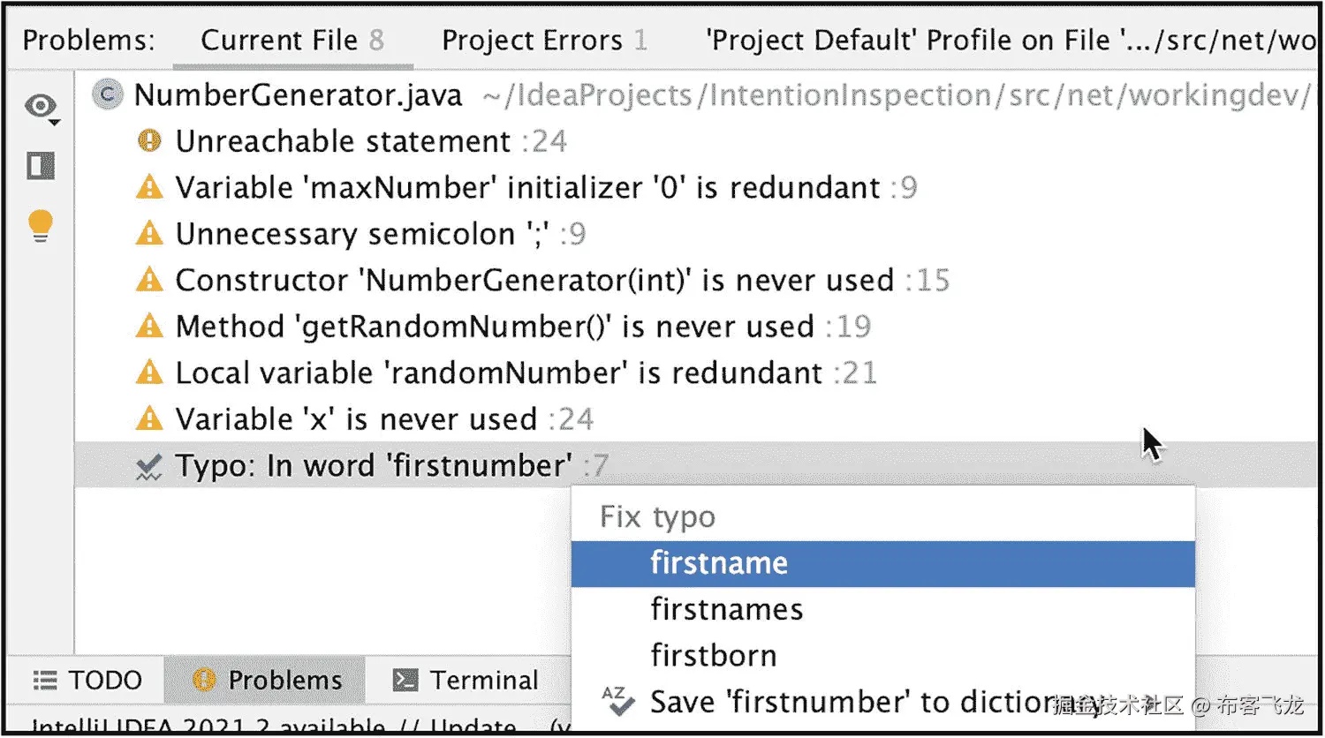Choose 'firstname' typo suggestion
This screenshot has width=1325, height=738.
point(719,563)
